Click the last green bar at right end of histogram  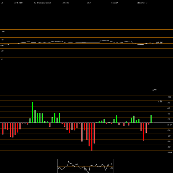tap(151, 119)
